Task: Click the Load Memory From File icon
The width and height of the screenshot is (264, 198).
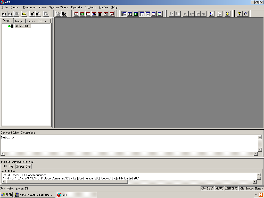Action: tap(32, 14)
